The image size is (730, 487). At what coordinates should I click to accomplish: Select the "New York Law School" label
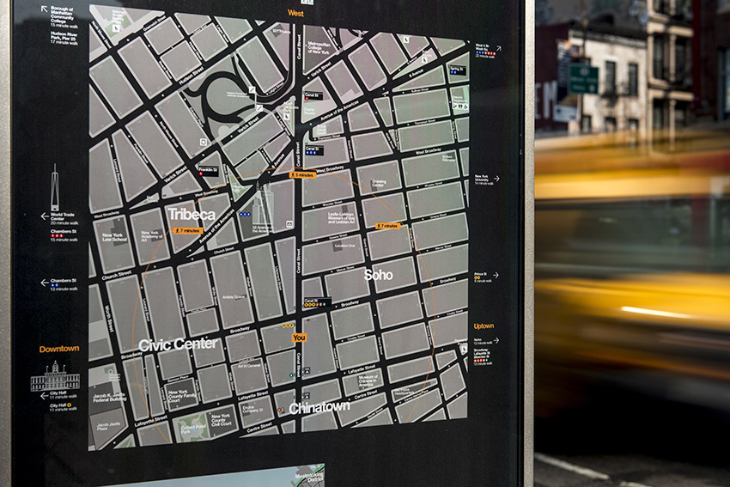coord(114,237)
